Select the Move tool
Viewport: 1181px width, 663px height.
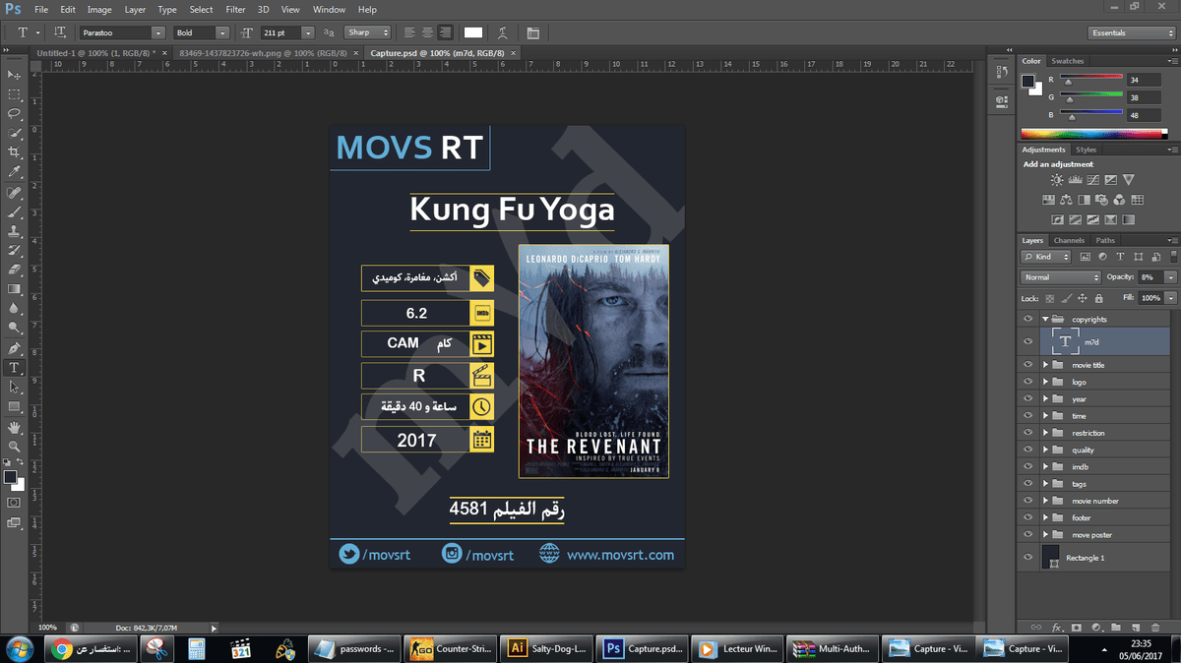point(14,75)
